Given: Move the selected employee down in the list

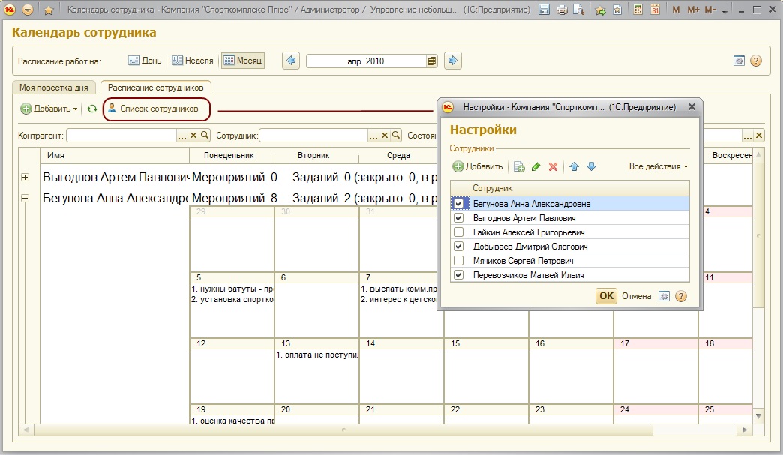Looking at the screenshot, I should click(591, 166).
